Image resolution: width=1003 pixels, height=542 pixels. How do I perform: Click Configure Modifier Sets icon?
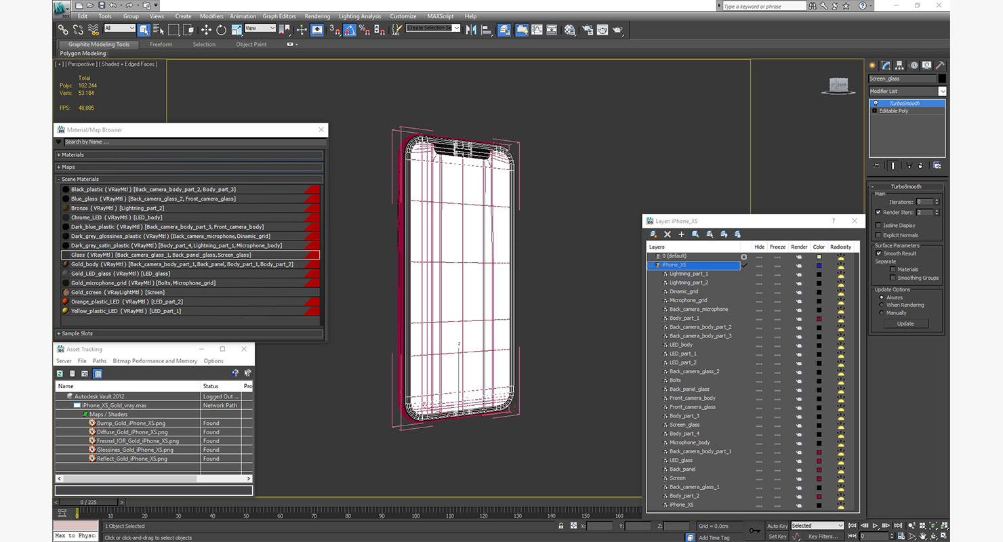click(937, 165)
